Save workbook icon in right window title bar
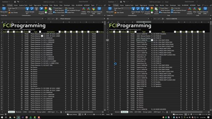This screenshot has height=119, width=212. coord(121,2)
